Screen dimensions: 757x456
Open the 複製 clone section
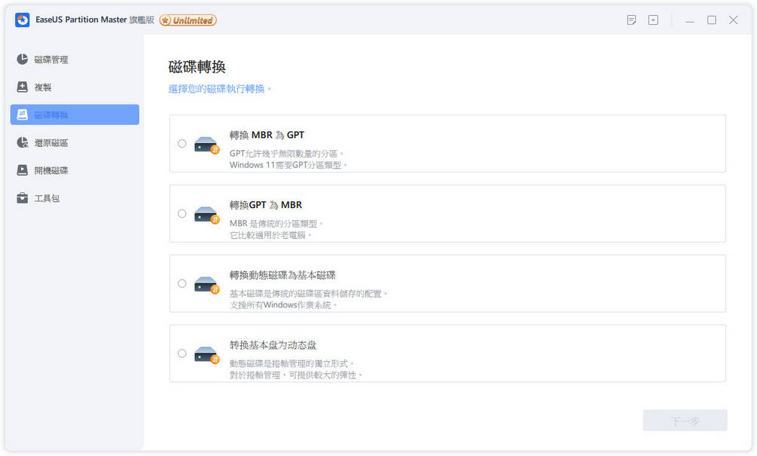(x=42, y=87)
